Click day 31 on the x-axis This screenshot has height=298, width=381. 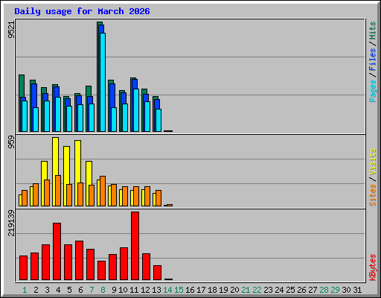357,290
